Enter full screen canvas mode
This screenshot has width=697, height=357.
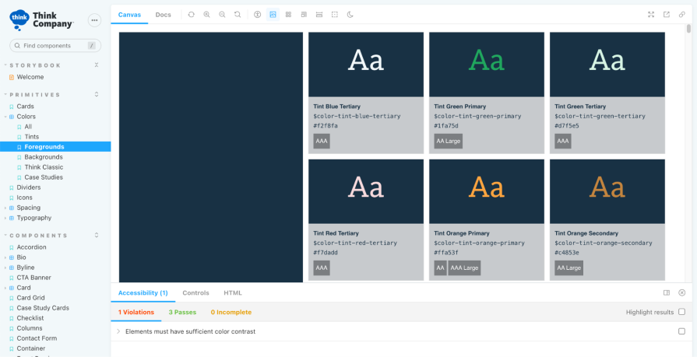click(x=651, y=14)
